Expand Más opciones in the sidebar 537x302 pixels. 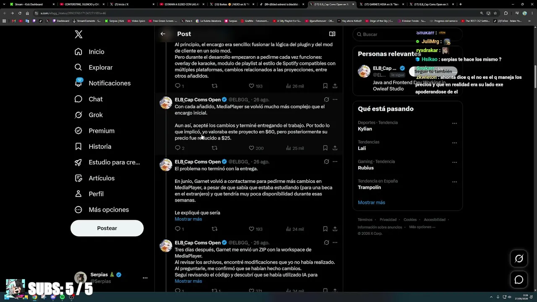coord(102,210)
